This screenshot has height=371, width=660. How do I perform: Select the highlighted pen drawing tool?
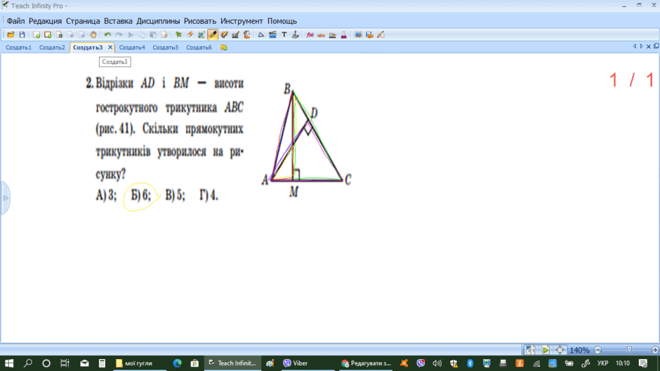click(x=213, y=35)
